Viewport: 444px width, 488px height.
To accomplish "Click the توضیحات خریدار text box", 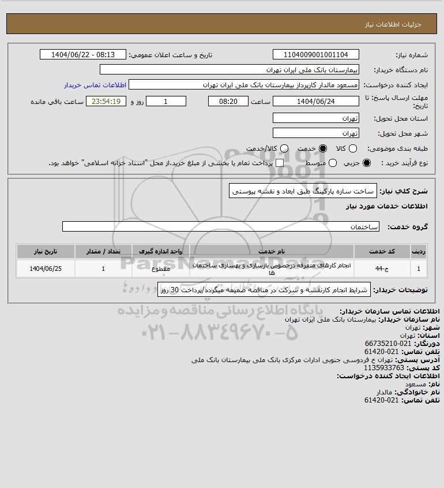I will 264,290.
